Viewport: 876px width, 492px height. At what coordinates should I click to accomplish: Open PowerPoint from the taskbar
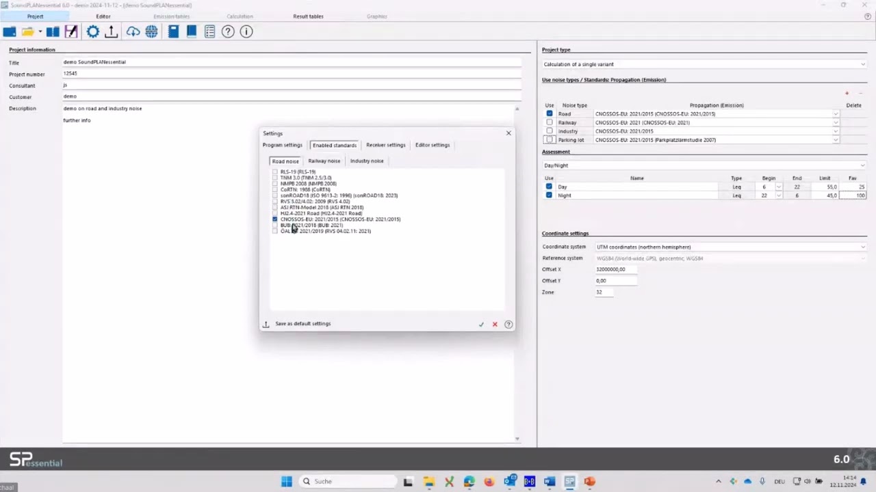coord(589,482)
